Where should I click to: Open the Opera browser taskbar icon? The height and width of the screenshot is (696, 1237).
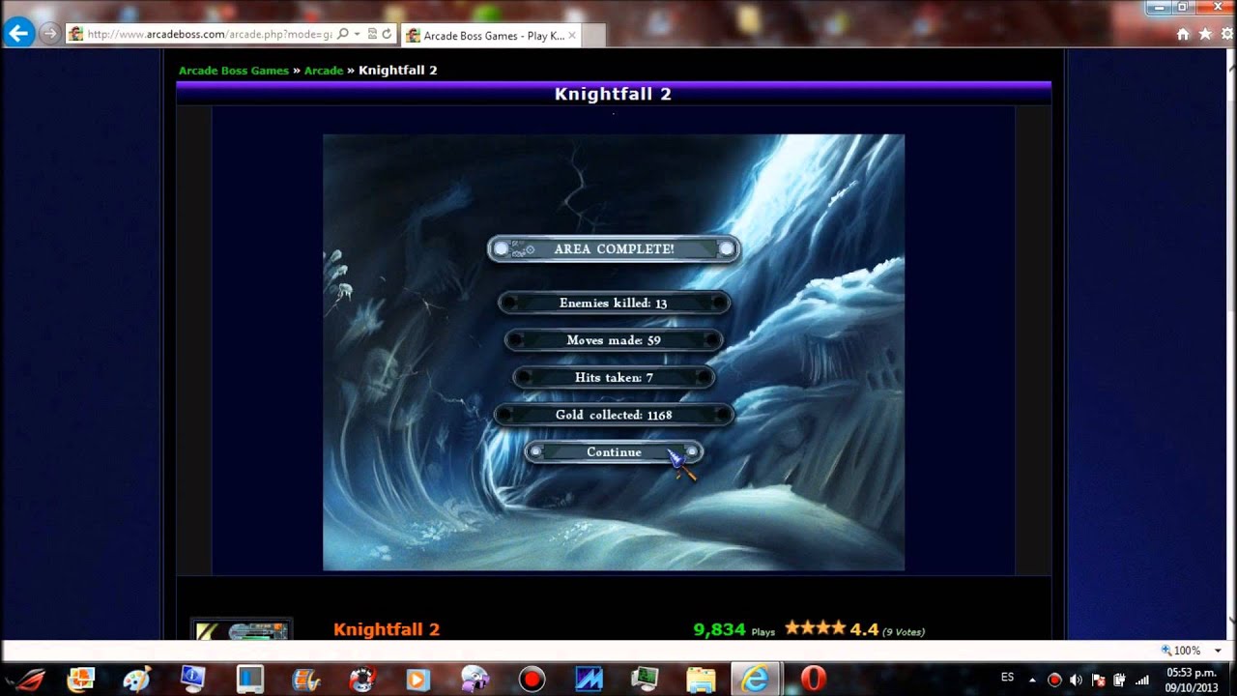(x=814, y=680)
